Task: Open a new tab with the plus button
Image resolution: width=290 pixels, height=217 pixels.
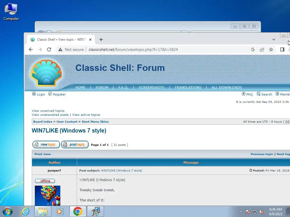Action: [x=101, y=40]
